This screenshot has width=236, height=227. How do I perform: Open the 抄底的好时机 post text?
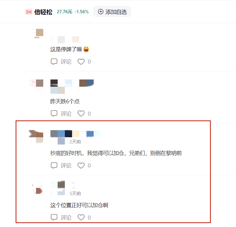pyautogui.click(x=116, y=153)
